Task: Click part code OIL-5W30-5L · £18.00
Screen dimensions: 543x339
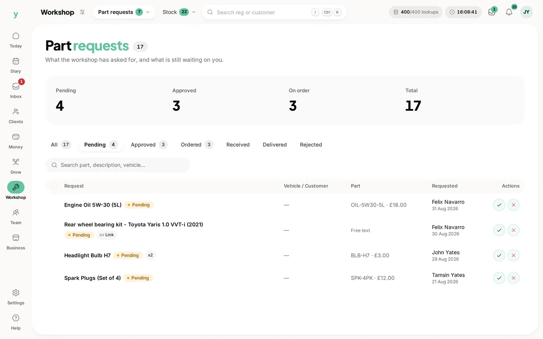Action: coord(379,205)
